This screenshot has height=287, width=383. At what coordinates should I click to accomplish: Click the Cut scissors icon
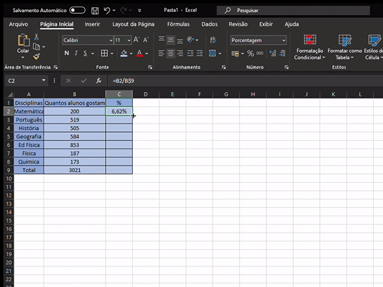point(36,37)
